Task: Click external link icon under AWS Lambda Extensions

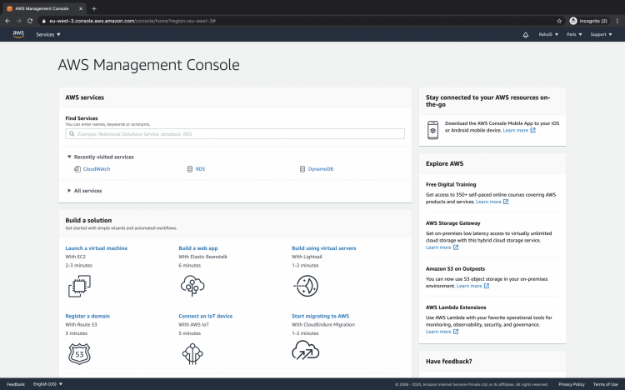Action: 456,332
